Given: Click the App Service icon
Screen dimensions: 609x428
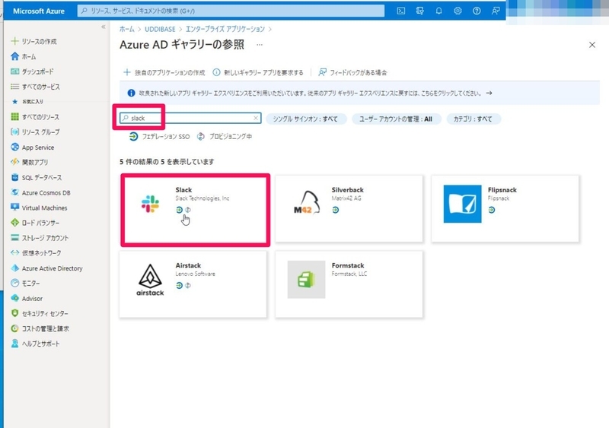Looking at the screenshot, I should 14,147.
